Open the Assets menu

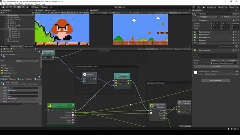[11, 4]
